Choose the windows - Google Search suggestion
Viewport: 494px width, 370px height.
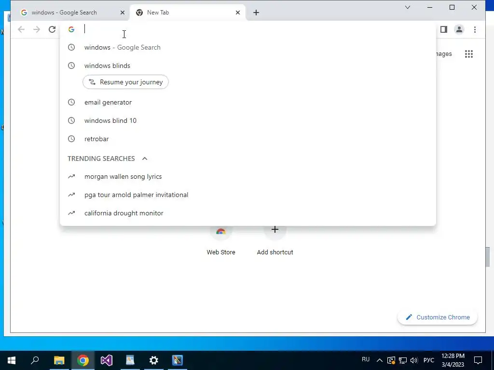248,48
